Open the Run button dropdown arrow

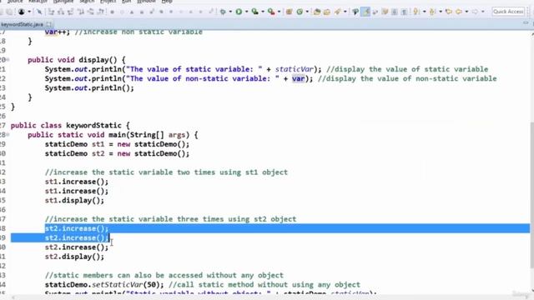point(247,12)
